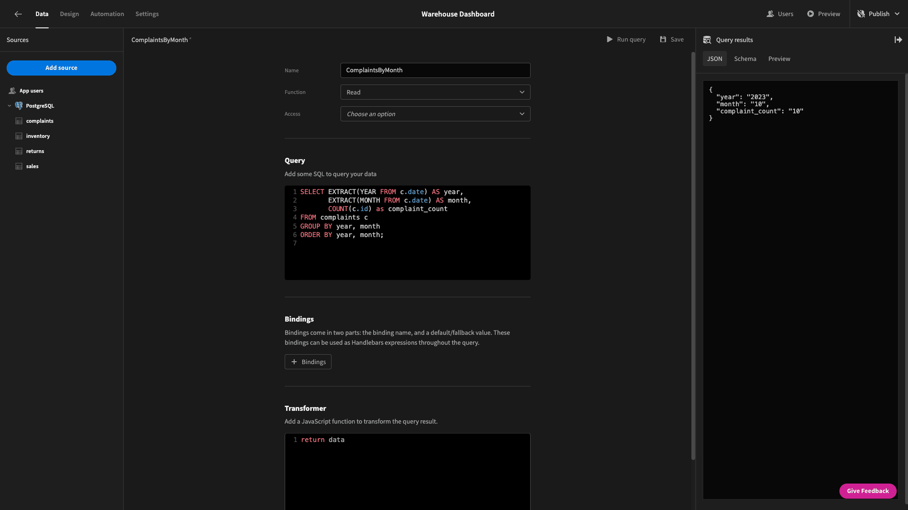Open the Publish dropdown chevron
This screenshot has width=908, height=510.
click(897, 14)
